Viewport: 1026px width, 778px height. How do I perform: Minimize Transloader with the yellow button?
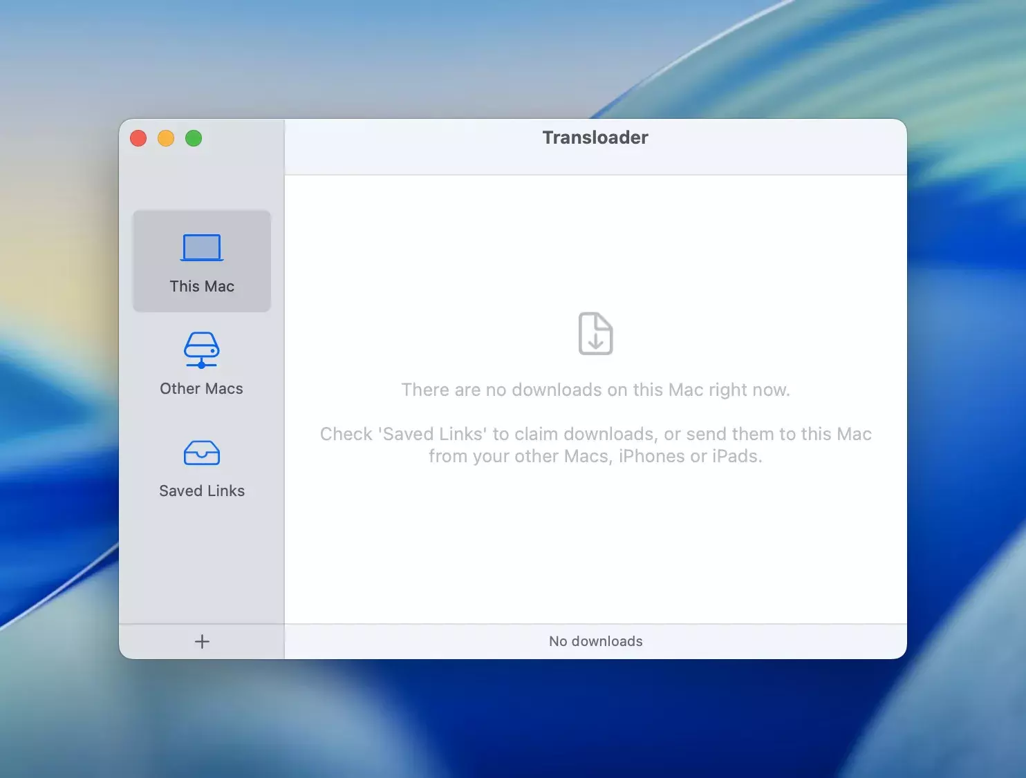click(166, 138)
